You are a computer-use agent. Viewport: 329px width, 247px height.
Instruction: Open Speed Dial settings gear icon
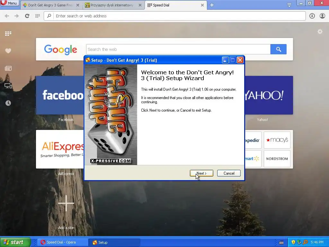(320, 32)
